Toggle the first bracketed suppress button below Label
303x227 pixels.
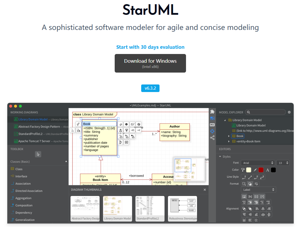(x=244, y=197)
